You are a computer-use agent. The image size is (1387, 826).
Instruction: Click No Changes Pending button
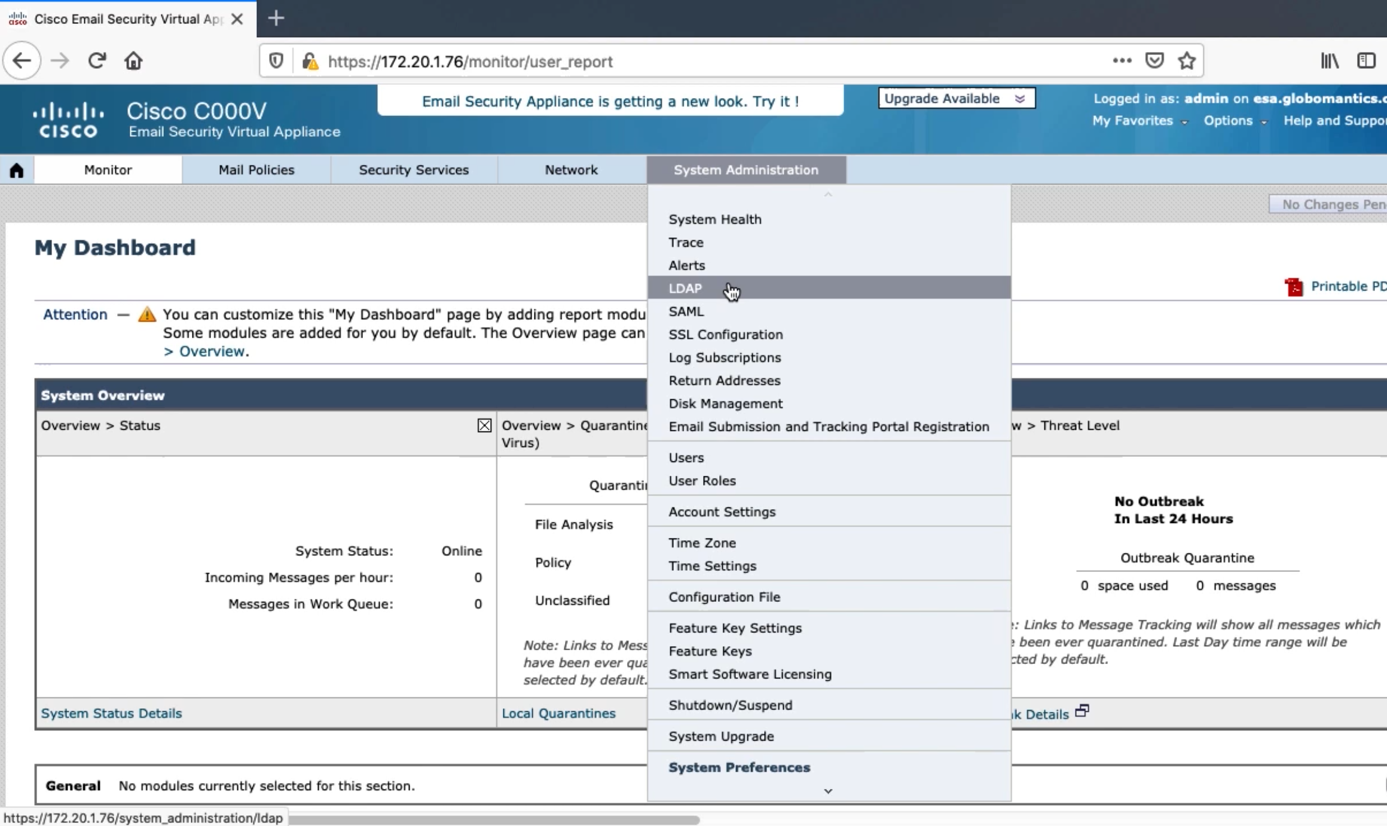click(x=1328, y=204)
